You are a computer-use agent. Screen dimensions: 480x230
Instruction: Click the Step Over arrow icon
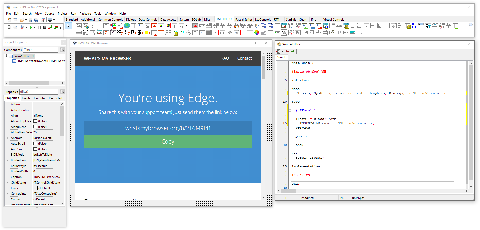pos(56,27)
